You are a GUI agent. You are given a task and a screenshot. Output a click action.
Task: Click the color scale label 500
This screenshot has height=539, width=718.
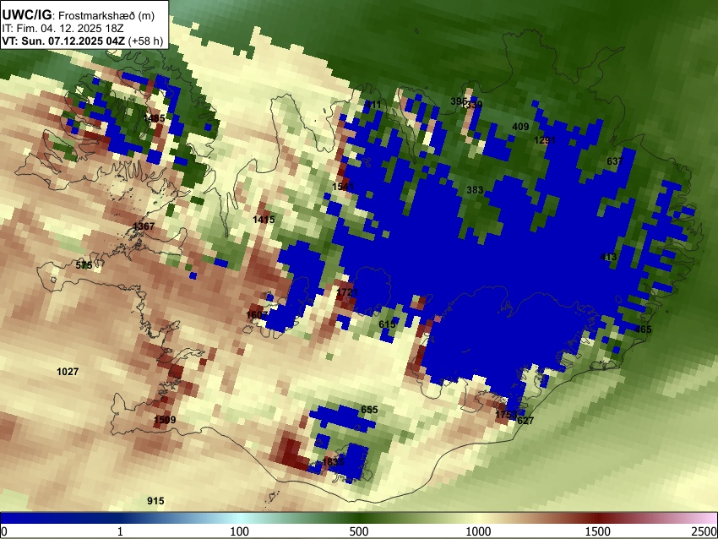359,531
